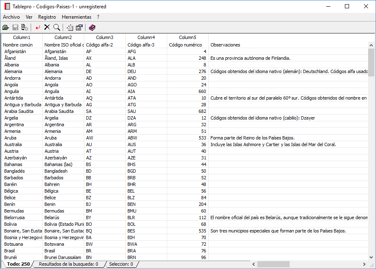Screen dimensions: 376x269
Task: Click the red undo arrow icon
Action: 38,27
